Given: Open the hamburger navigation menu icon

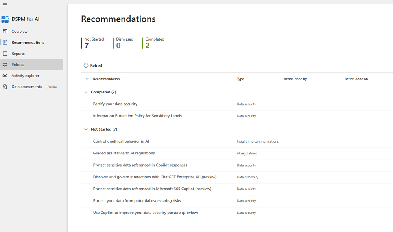Looking at the screenshot, I should coord(5,4).
